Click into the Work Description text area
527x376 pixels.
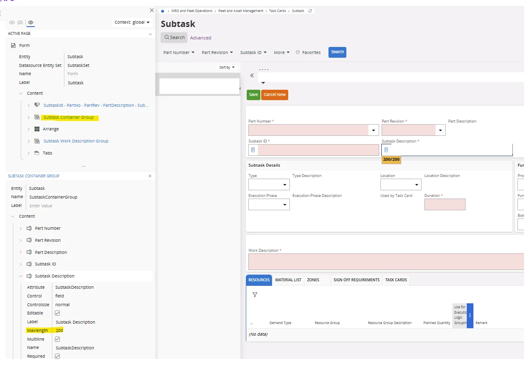(x=386, y=262)
